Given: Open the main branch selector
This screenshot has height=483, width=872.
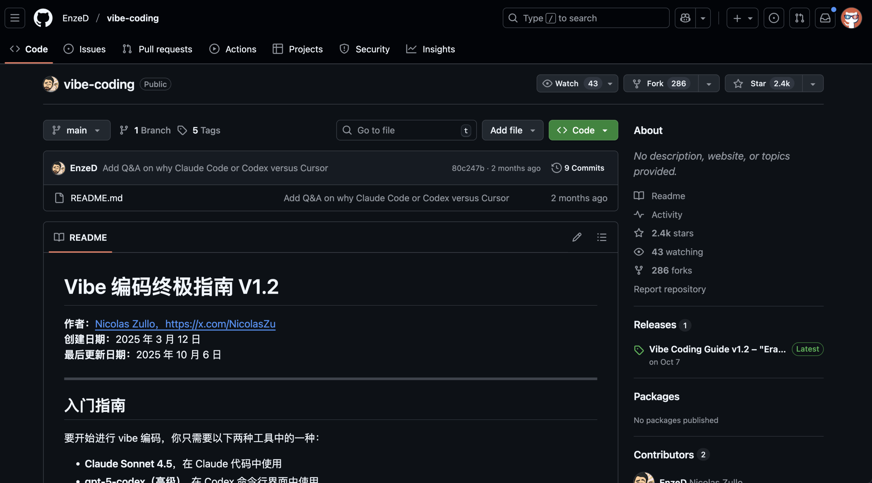Looking at the screenshot, I should coord(77,130).
